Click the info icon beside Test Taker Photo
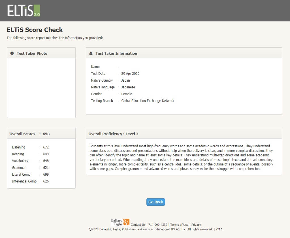Screen dimensions: 290x238 click(12, 53)
